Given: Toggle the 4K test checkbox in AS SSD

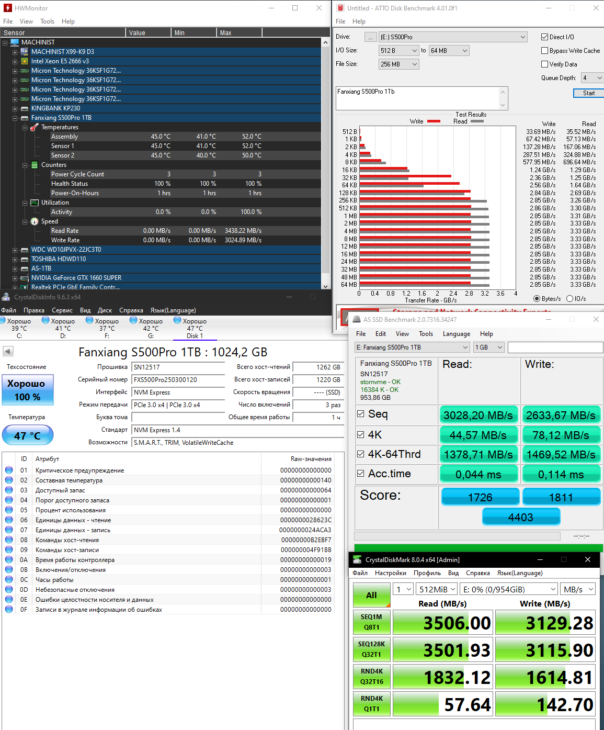Looking at the screenshot, I should (x=360, y=434).
